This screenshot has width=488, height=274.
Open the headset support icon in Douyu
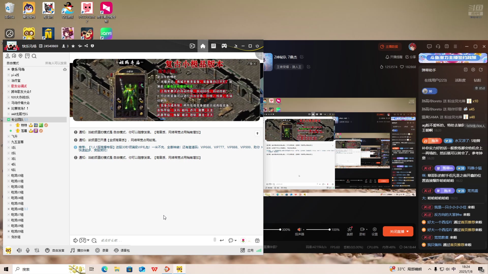[x=438, y=46]
